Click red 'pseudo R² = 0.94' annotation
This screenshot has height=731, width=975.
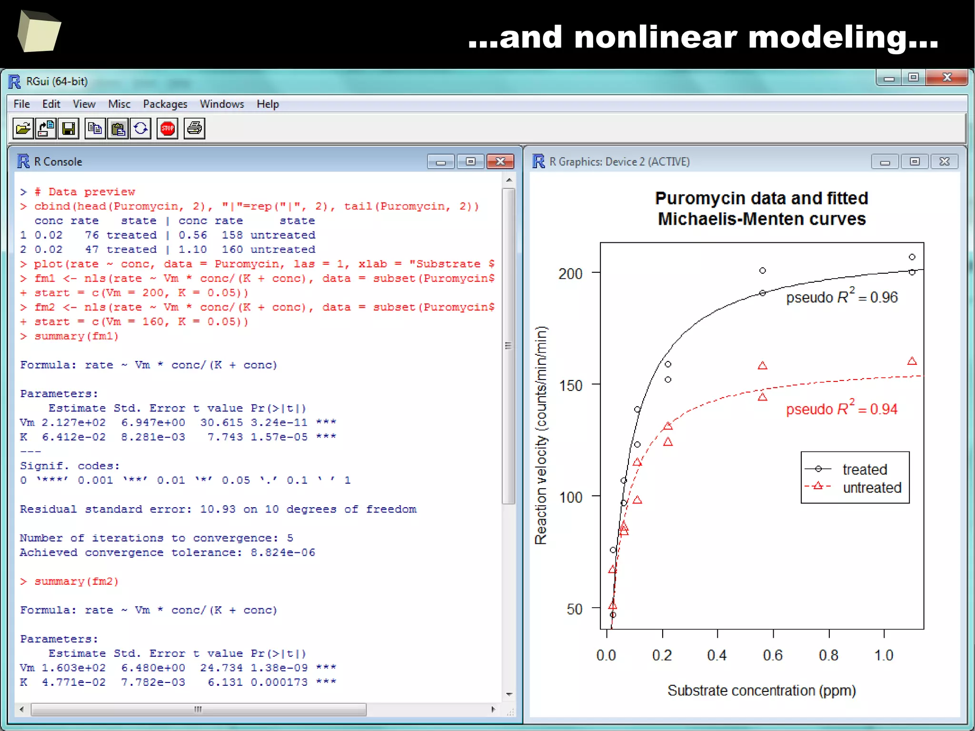click(842, 408)
